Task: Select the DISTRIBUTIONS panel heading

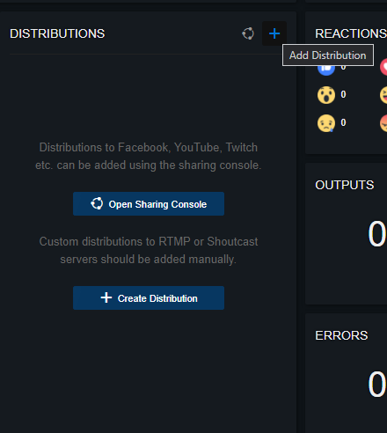Action: coord(57,33)
